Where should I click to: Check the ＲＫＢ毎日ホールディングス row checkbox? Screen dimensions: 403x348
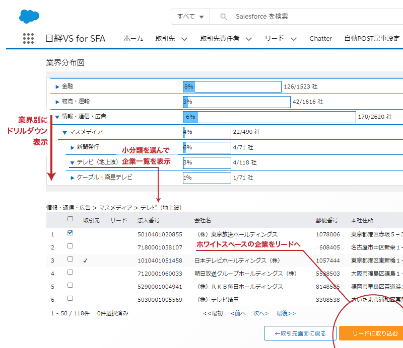70,285
